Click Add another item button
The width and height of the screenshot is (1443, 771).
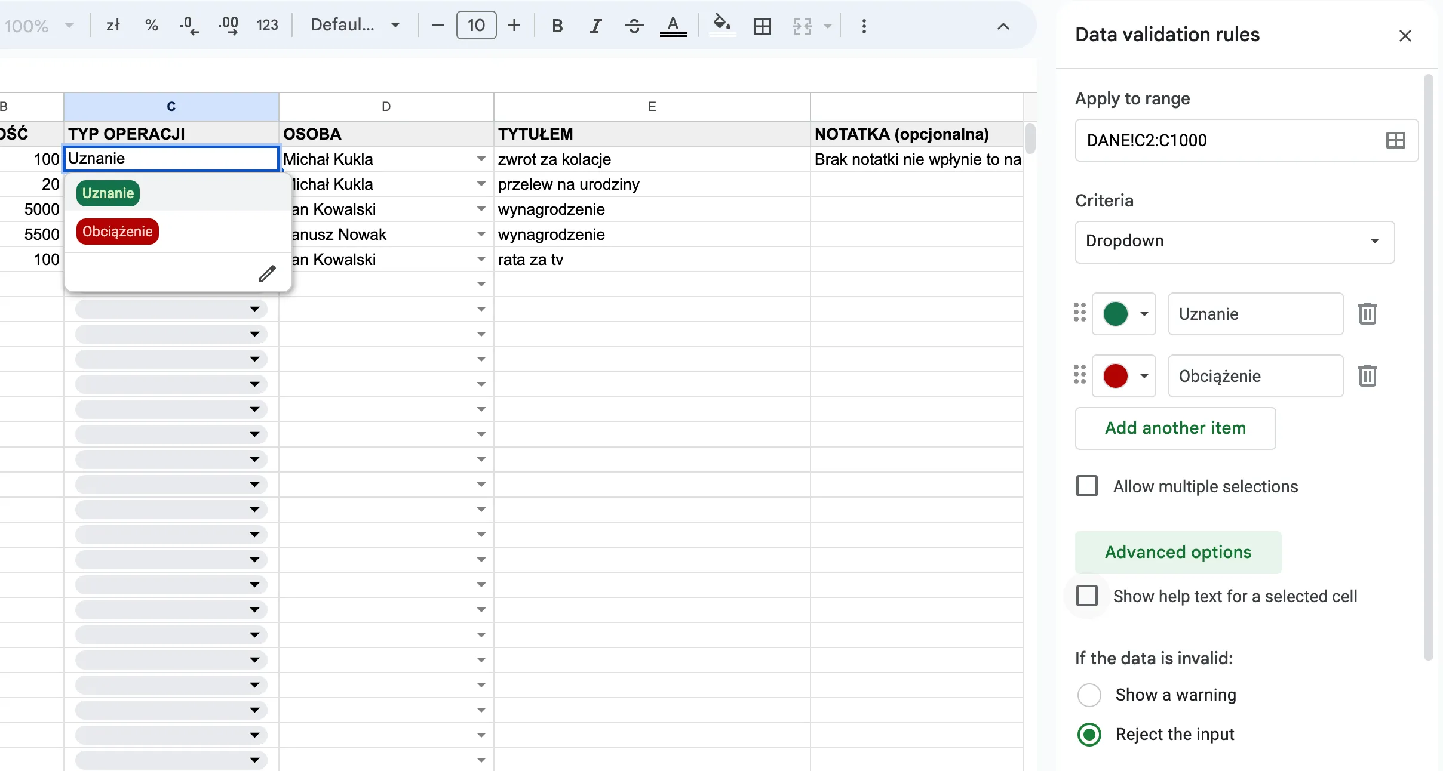pos(1175,427)
